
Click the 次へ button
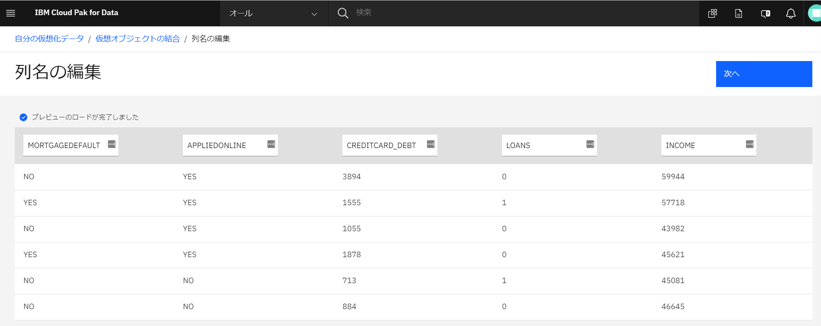click(764, 74)
